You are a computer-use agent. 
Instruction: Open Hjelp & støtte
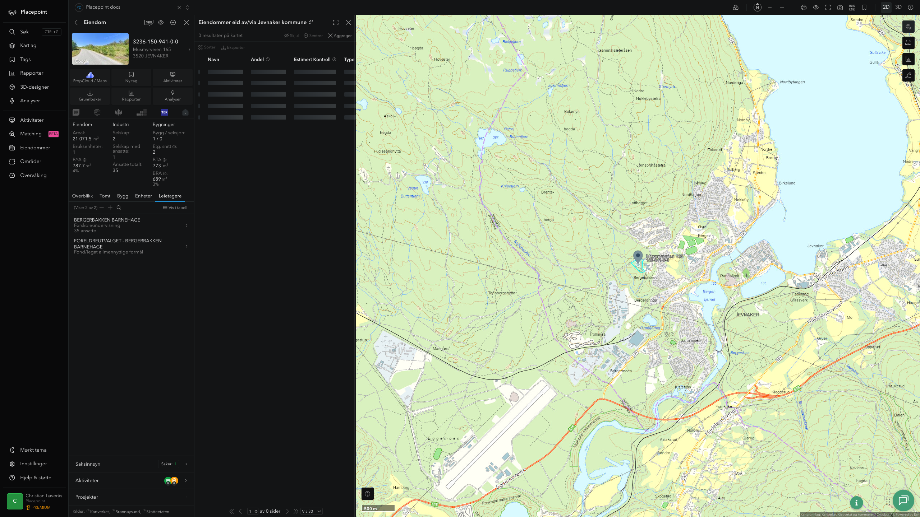tap(34, 478)
